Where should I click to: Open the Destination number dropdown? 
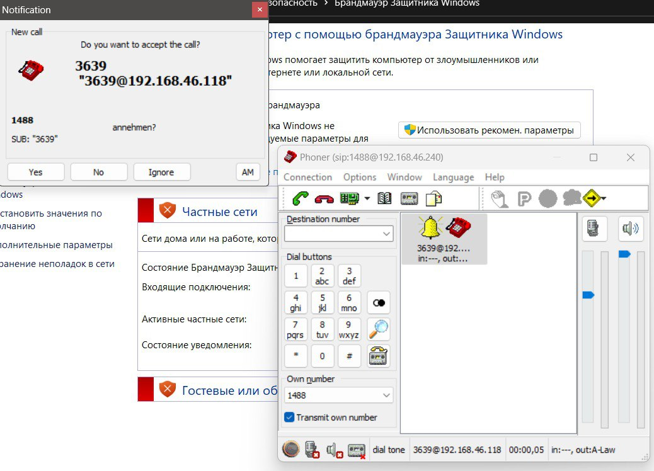tap(387, 234)
